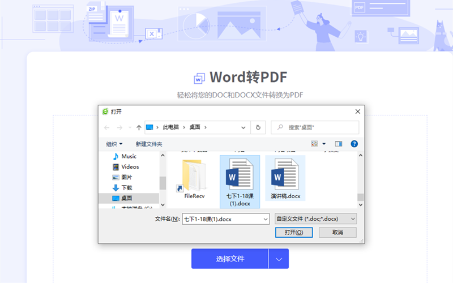The height and width of the screenshot is (283, 453).
Task: Click the refresh button beside the address bar
Action: tap(258, 128)
